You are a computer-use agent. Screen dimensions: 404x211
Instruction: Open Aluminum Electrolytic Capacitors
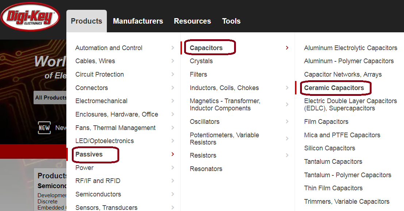click(x=350, y=48)
